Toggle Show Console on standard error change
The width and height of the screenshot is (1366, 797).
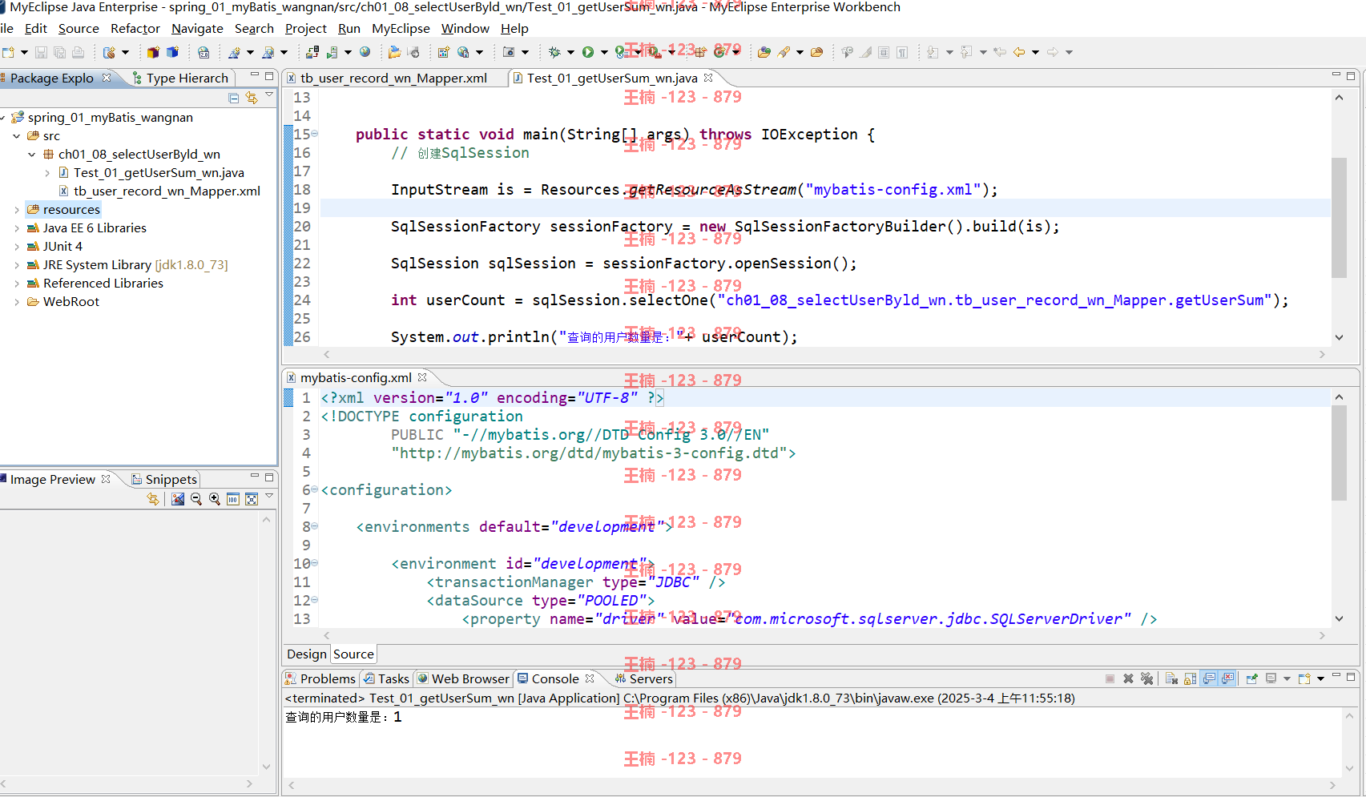(x=1228, y=678)
